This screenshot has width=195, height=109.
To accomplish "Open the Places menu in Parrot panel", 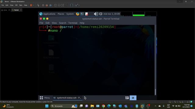I will 61,14.
